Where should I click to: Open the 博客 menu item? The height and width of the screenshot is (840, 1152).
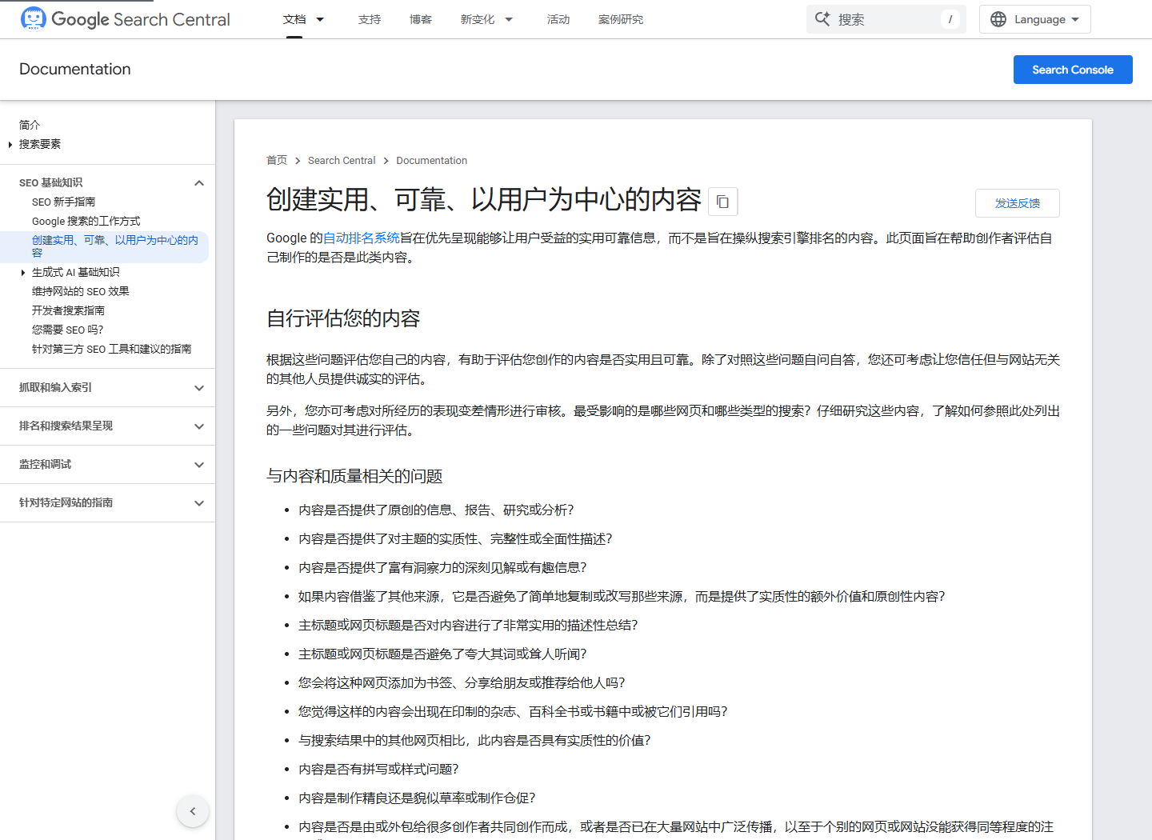tap(421, 19)
